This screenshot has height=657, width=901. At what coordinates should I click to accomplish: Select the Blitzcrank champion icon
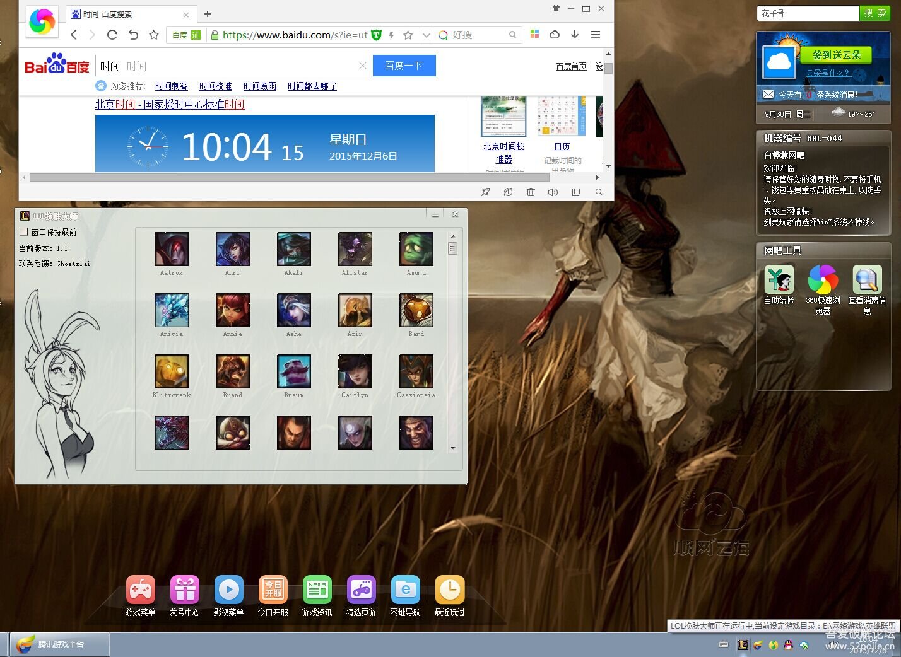172,371
